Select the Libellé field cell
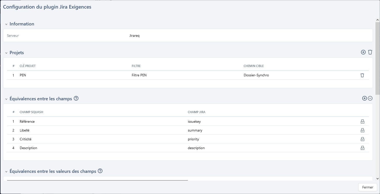 pos(25,130)
